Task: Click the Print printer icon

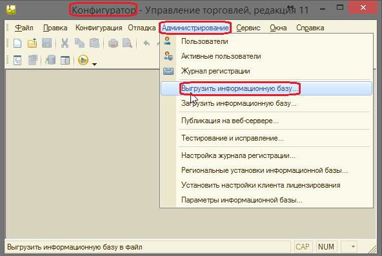Action: point(113,44)
